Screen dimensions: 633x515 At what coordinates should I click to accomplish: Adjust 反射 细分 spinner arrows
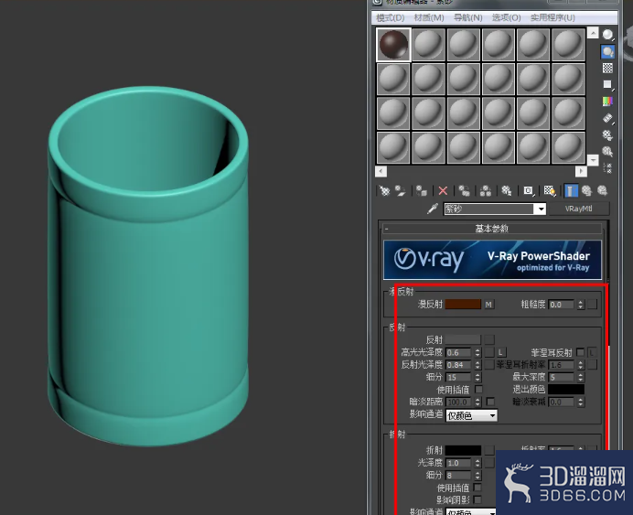[477, 378]
